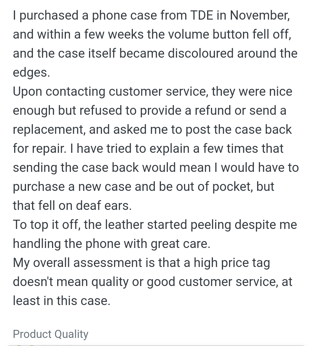This screenshot has height=346, width=312.
Task: Click the words good customer service
Action: 213,282
